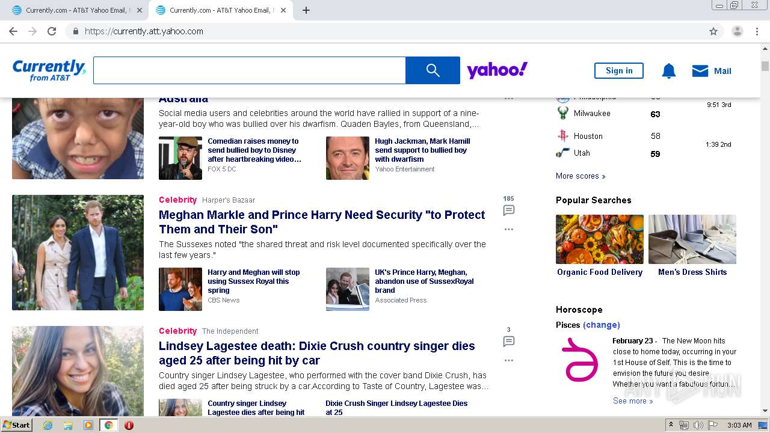Close the first Currently.com tab
The image size is (770, 433).
point(140,10)
